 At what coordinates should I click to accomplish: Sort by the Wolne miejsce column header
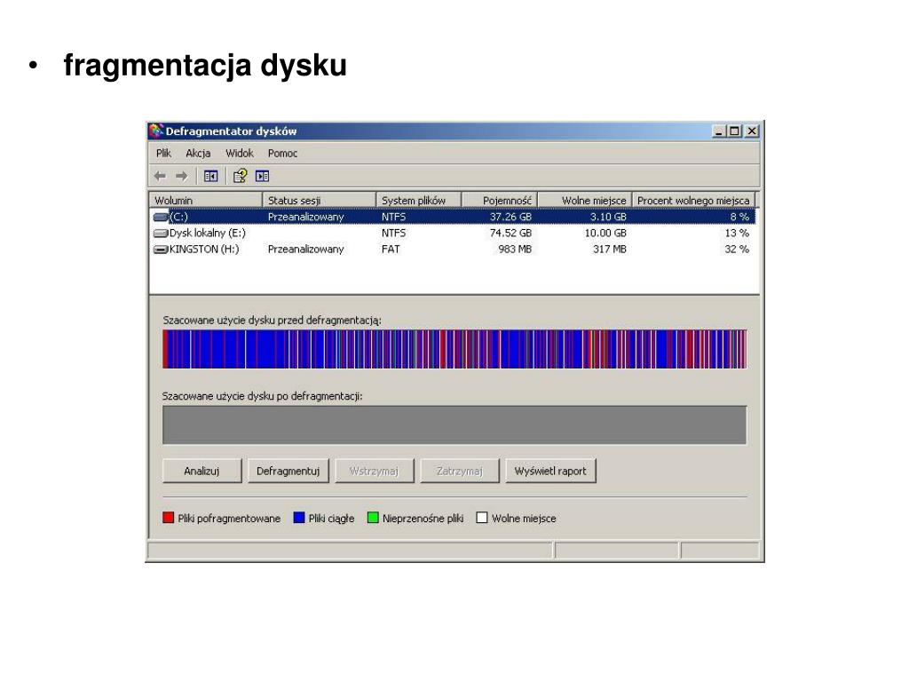pyautogui.click(x=585, y=200)
